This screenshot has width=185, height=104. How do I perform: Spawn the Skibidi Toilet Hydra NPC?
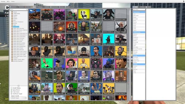[96, 89]
